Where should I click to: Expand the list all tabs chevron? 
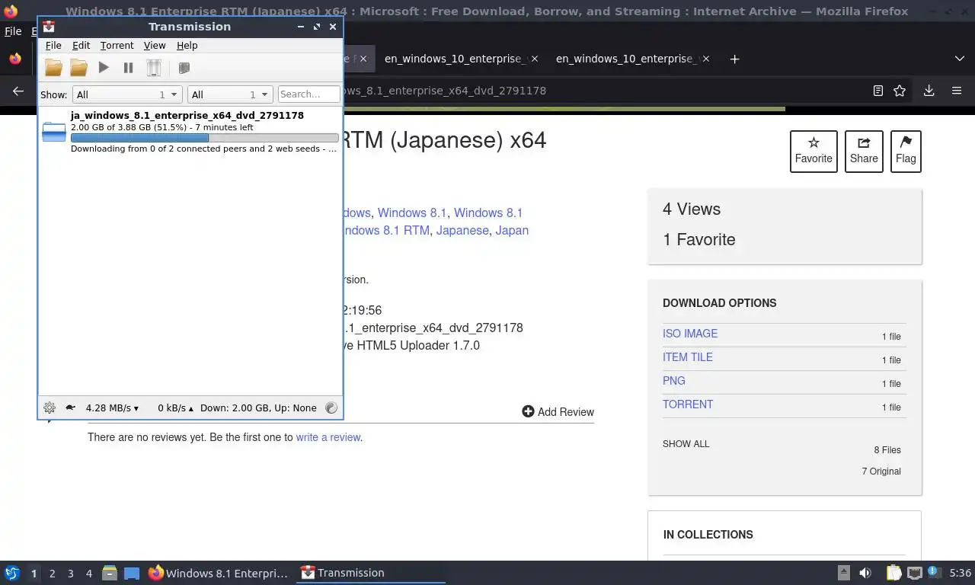[x=960, y=59]
